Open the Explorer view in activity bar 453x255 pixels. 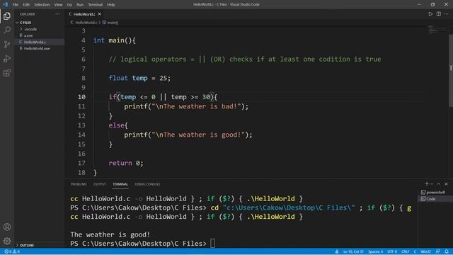point(7,16)
